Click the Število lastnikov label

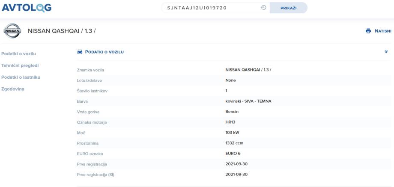[x=92, y=91]
